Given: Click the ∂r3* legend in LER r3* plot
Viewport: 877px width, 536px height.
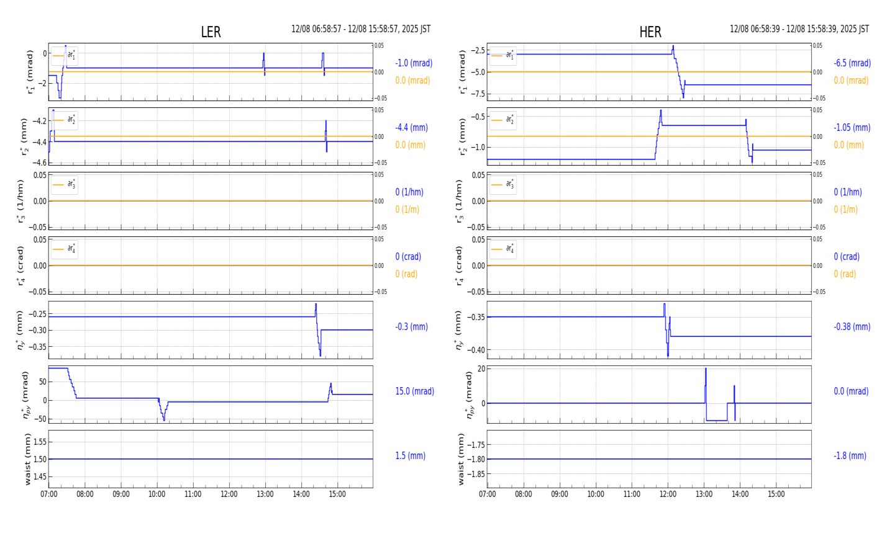Looking at the screenshot, I should click(x=65, y=185).
